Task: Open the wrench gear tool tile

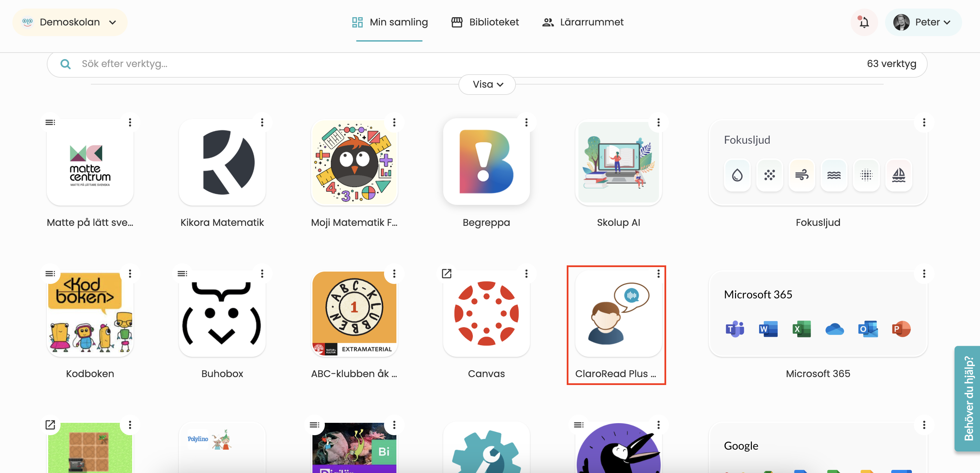Action: pos(486,448)
